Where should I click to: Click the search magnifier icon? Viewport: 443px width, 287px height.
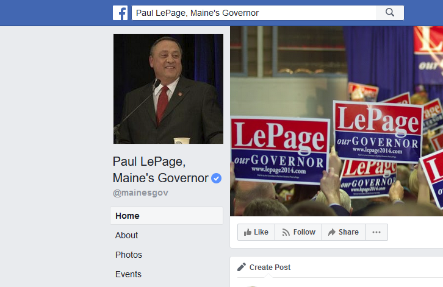[390, 12]
